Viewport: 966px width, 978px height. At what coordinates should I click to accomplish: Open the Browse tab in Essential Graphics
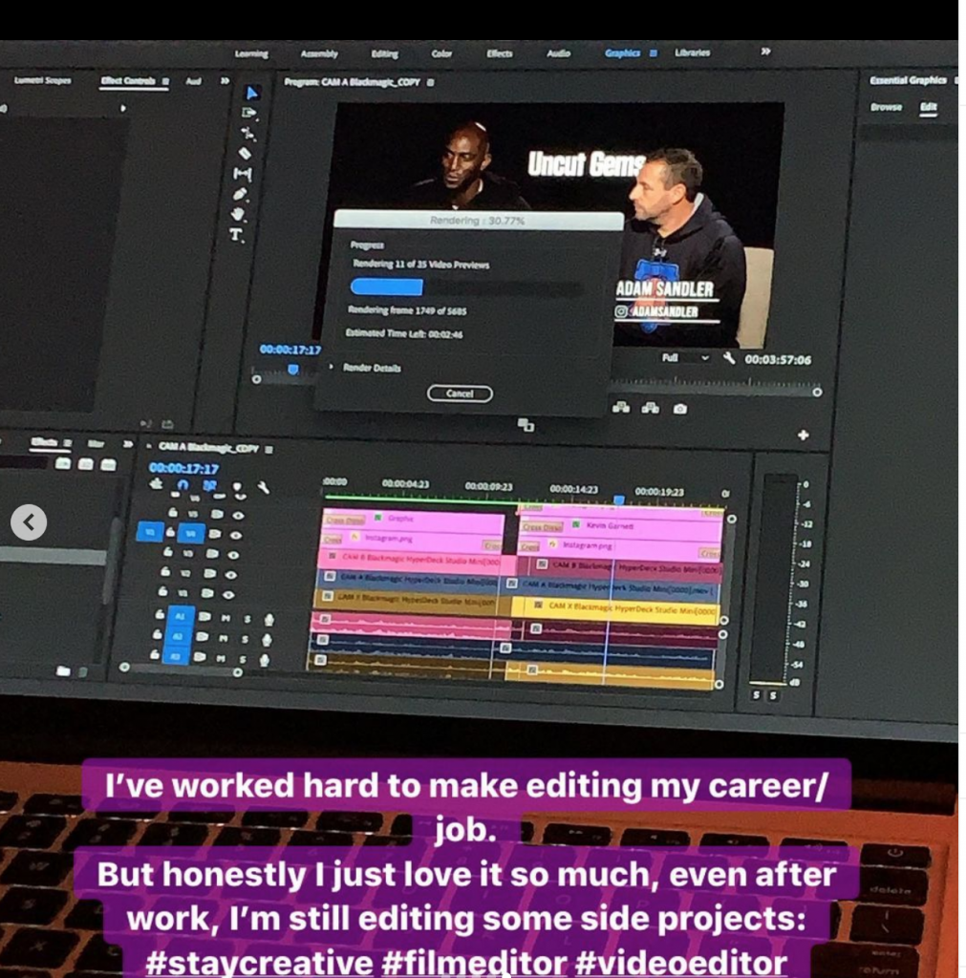click(x=886, y=107)
